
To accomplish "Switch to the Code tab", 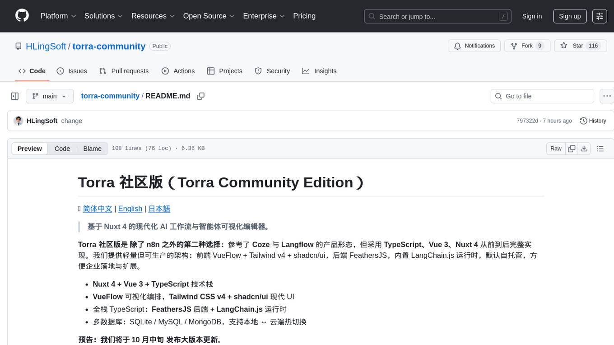I will [x=32, y=71].
